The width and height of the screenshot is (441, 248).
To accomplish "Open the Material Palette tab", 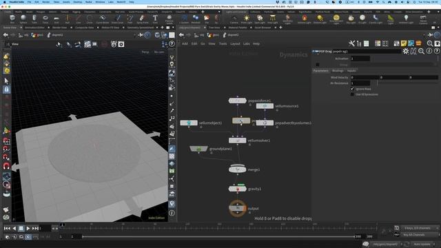I will [237, 28].
